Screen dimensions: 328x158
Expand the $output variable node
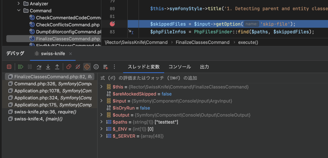(x=101, y=115)
